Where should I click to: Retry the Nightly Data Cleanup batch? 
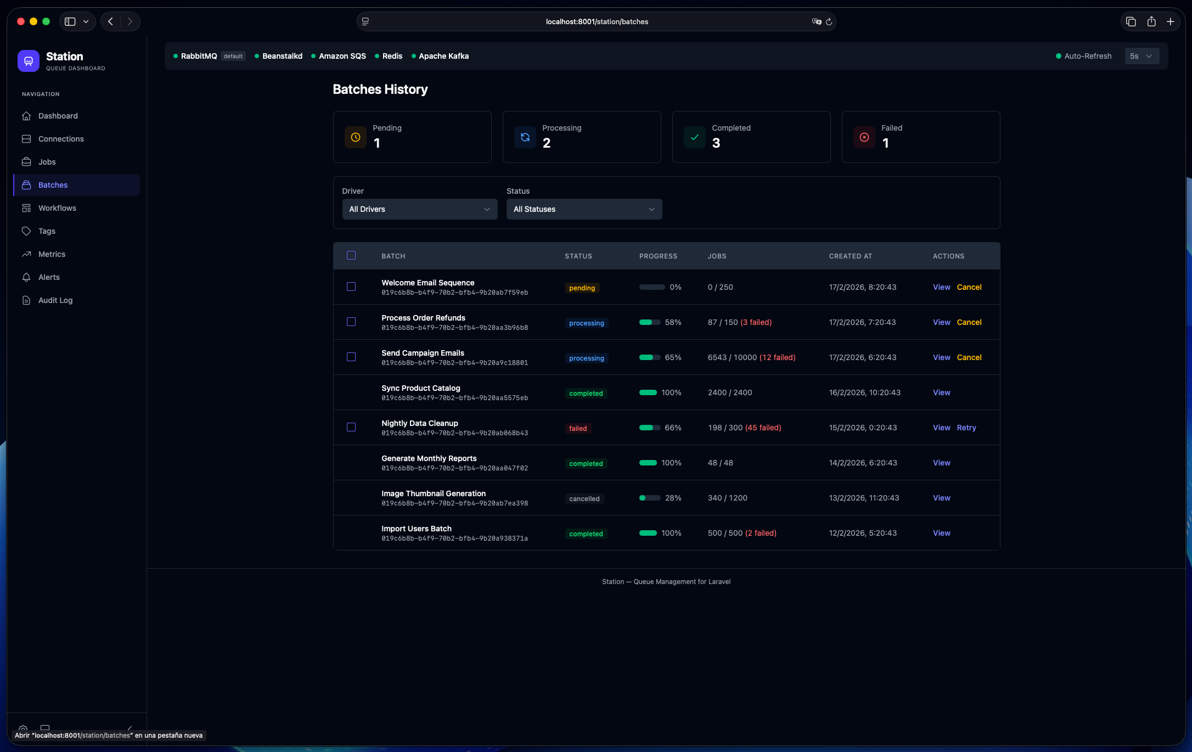pos(966,428)
